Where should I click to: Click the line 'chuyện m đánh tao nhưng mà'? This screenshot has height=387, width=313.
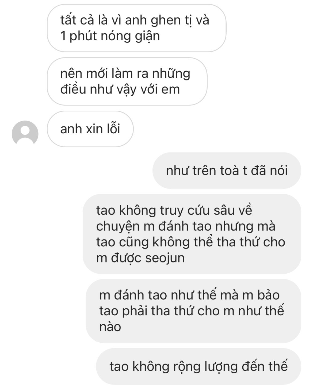click(186, 226)
